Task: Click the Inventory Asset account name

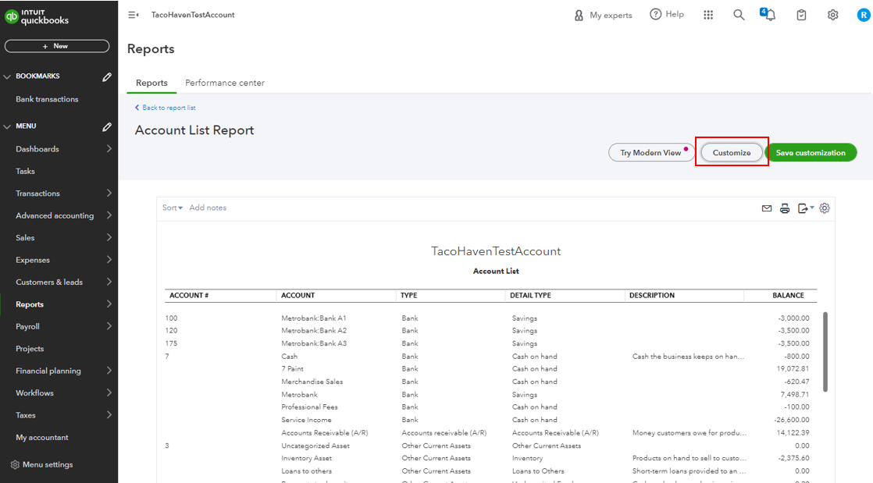Action: (x=306, y=459)
